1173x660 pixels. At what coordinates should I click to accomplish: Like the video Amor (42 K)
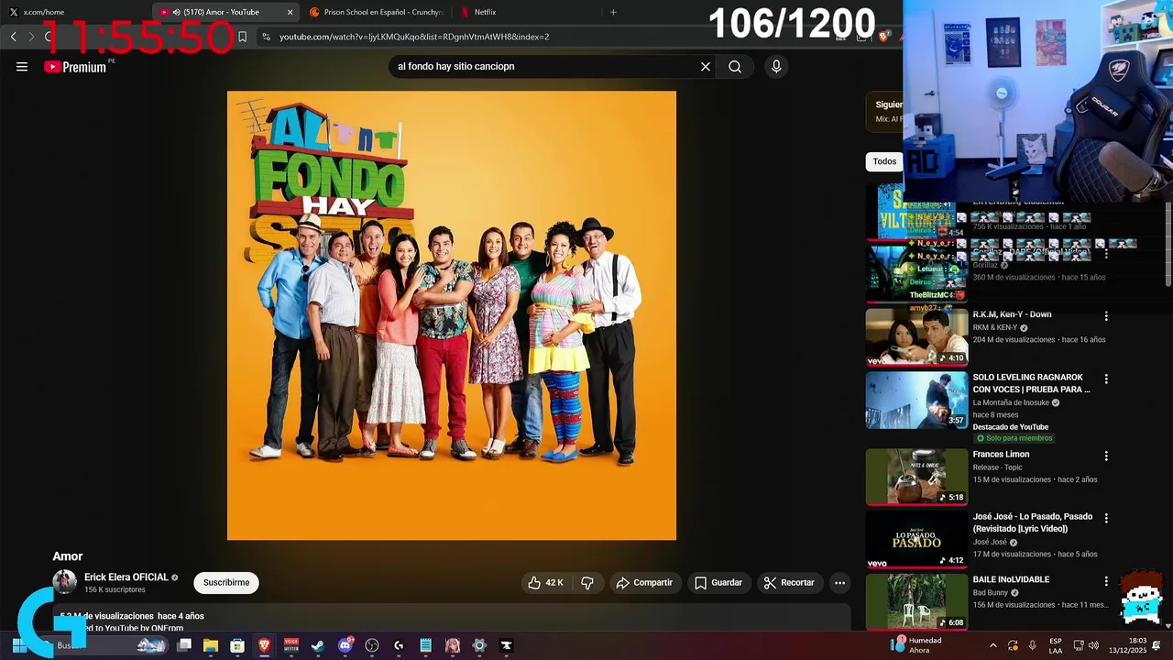pyautogui.click(x=545, y=583)
